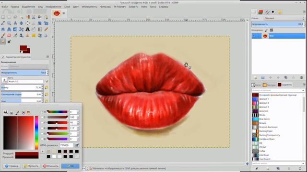Select the Clone stamp tool

click(27, 35)
